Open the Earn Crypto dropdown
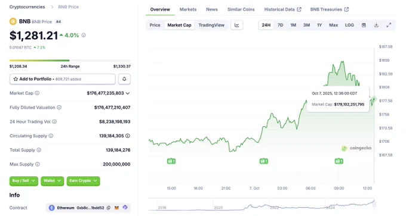The image size is (406, 216). [83, 181]
